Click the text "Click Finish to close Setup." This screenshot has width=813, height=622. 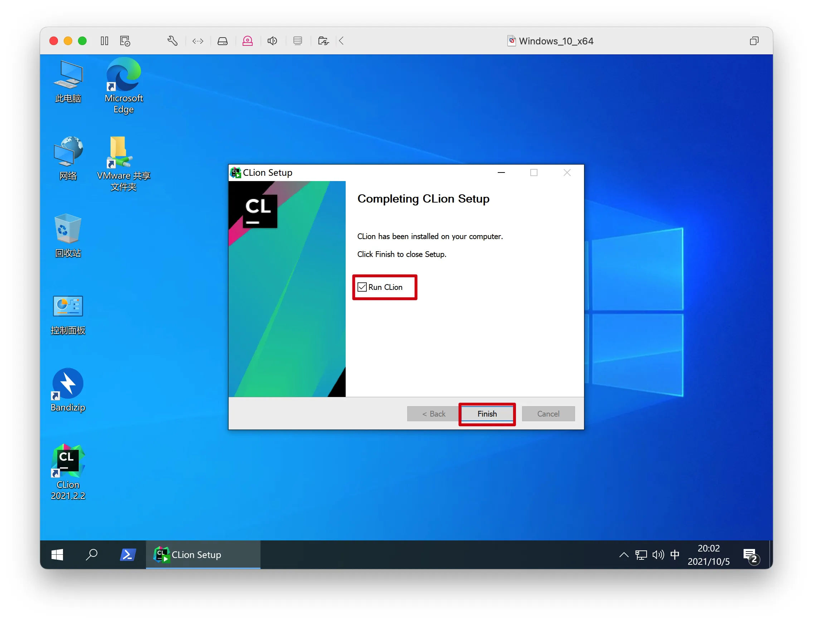point(402,254)
